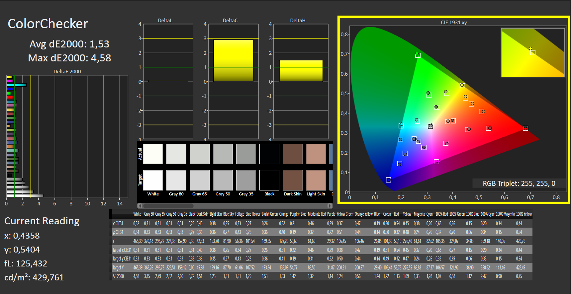Select the Actual Gray 35 swatch

pyautogui.click(x=246, y=154)
